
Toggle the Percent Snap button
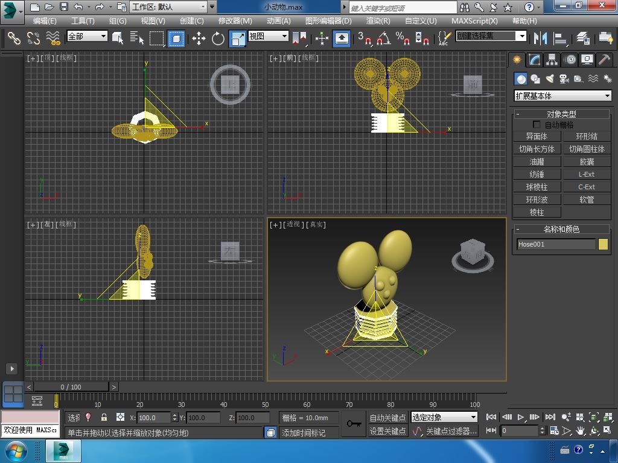tap(403, 38)
